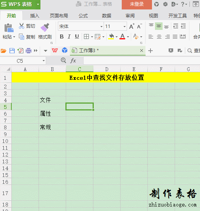Open the font color dropdown arrow
The width and height of the screenshot is (200, 211).
128,37
